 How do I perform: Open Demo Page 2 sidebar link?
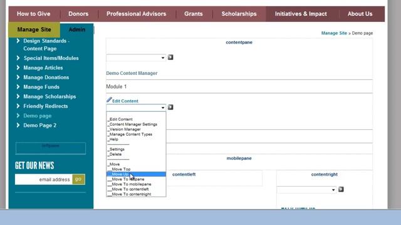click(x=40, y=125)
